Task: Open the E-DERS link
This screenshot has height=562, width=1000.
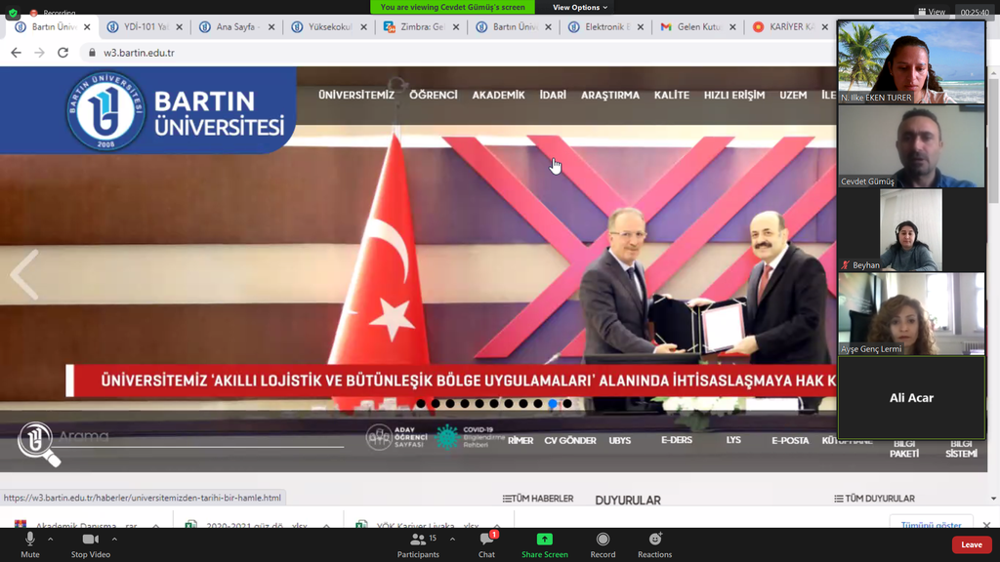Action: [677, 440]
